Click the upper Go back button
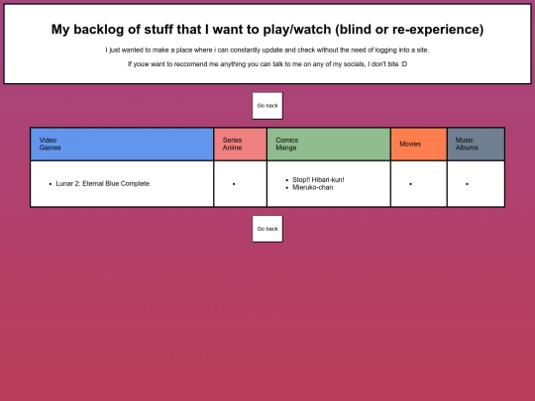 (x=267, y=106)
